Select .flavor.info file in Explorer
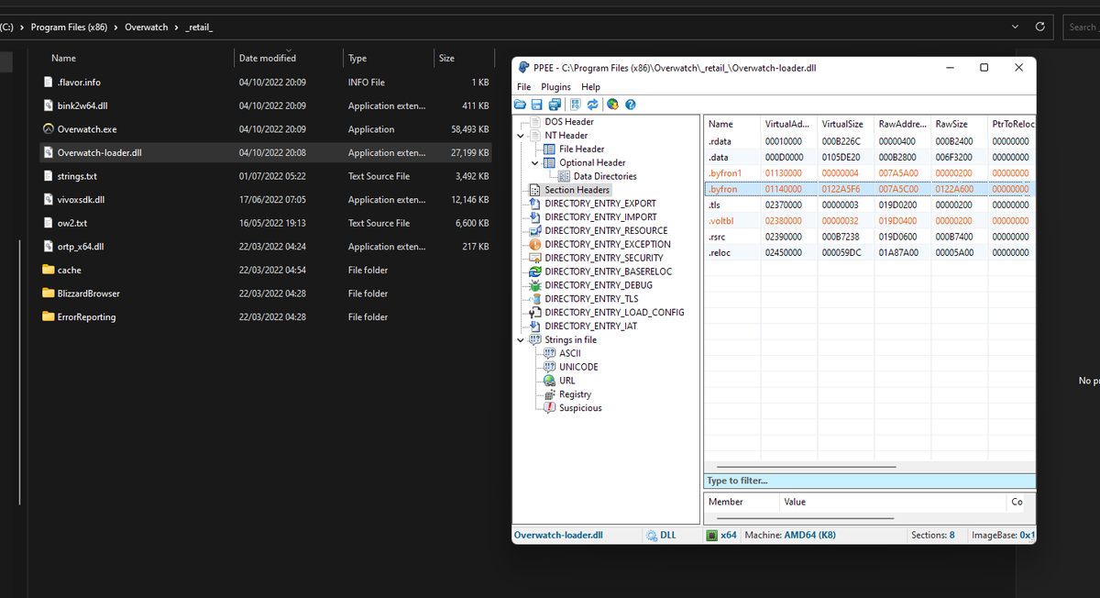 [x=79, y=83]
